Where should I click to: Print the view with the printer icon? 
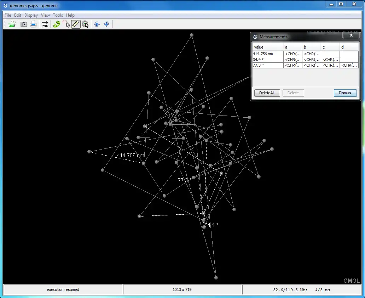point(33,24)
